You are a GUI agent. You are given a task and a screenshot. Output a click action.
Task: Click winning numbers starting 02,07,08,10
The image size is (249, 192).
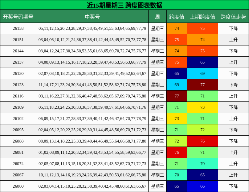(x=92, y=73)
